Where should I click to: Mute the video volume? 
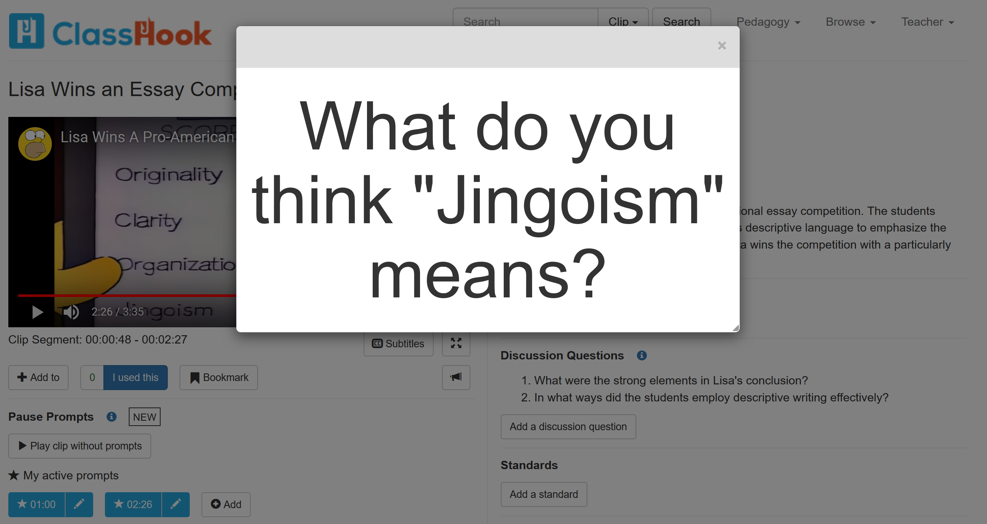tap(71, 312)
